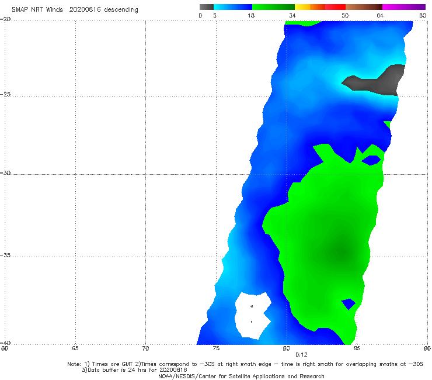Screen dimensions: 432x380
Task: Click the "-30" latitude axis label
Action: (5, 172)
